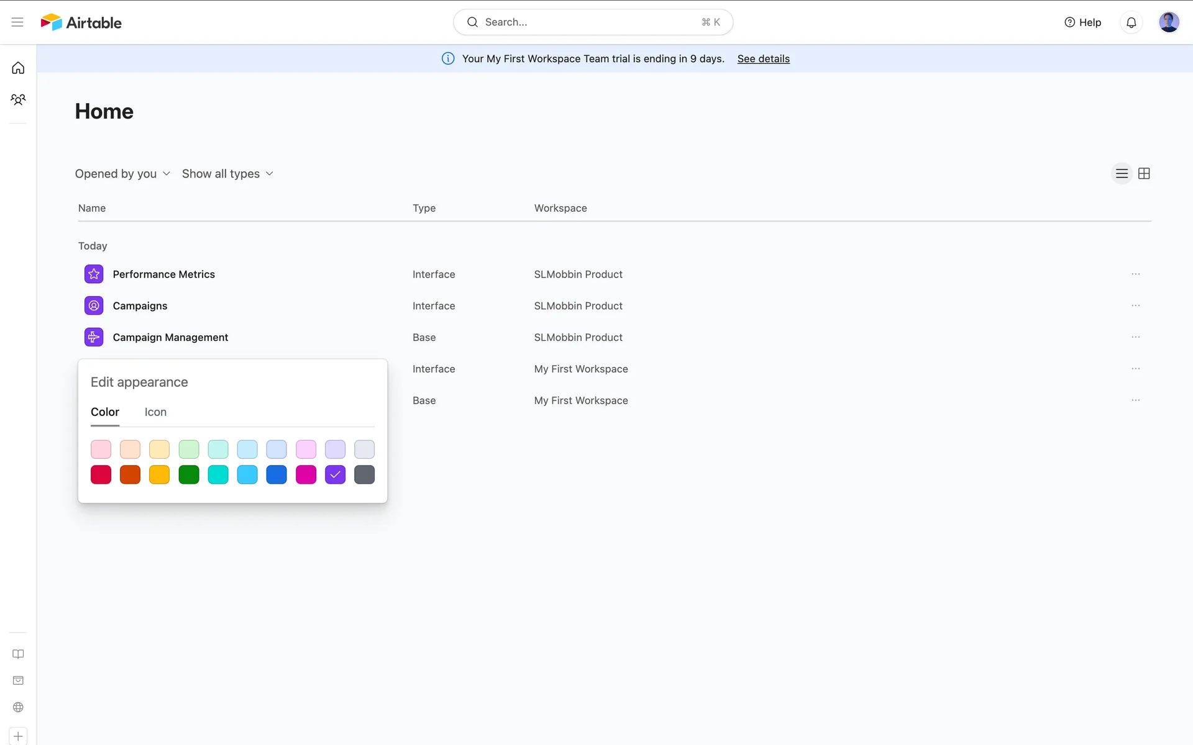Open the marketplace icon in the sidebar
Viewport: 1193px width, 745px height.
[18, 680]
